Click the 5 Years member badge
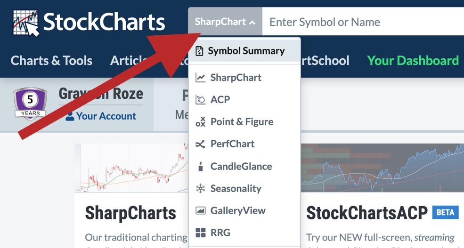464x248 pixels. point(30,104)
